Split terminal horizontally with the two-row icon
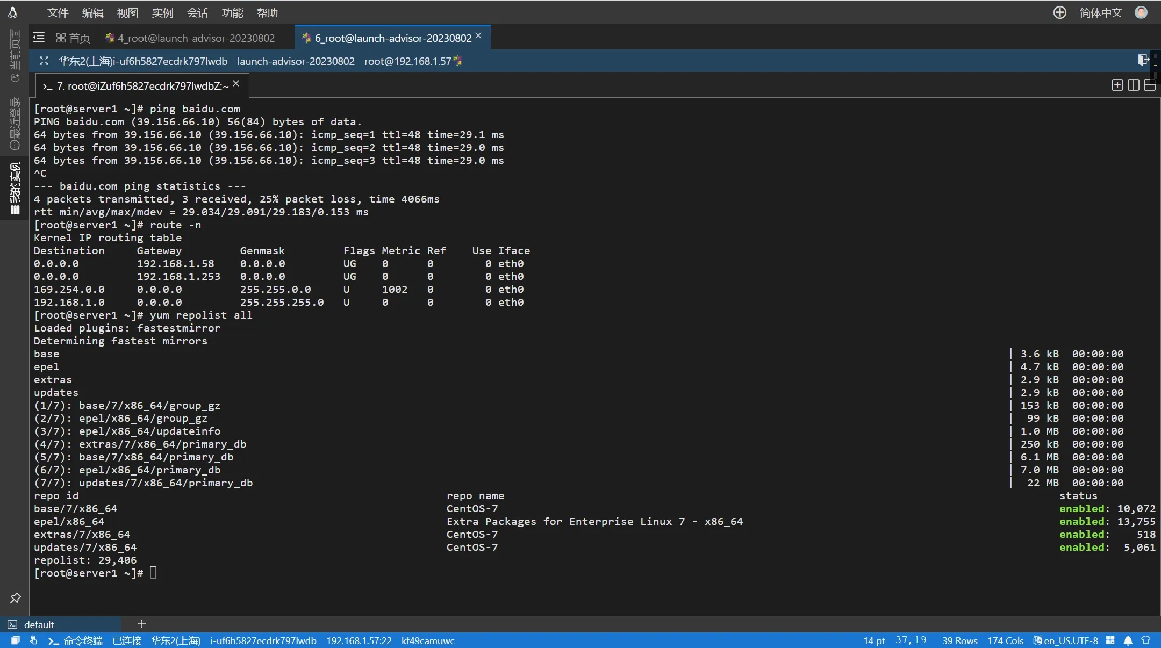The width and height of the screenshot is (1161, 648). (x=1150, y=85)
